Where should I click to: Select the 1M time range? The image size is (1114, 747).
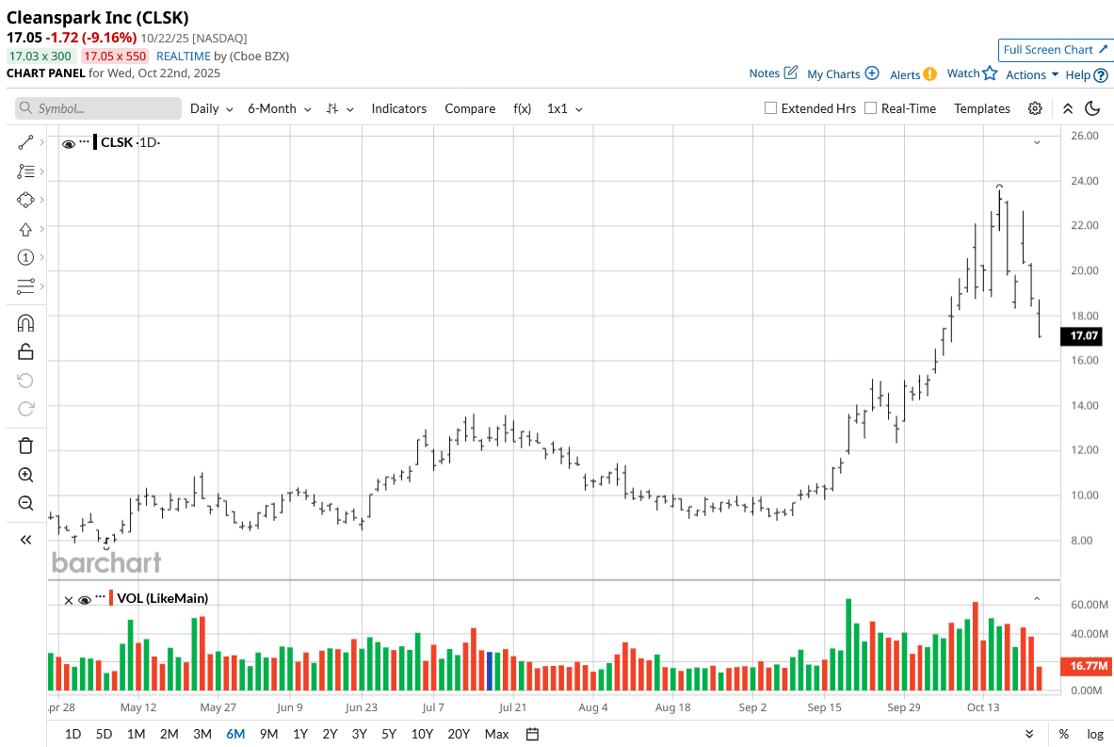pyautogui.click(x=136, y=734)
